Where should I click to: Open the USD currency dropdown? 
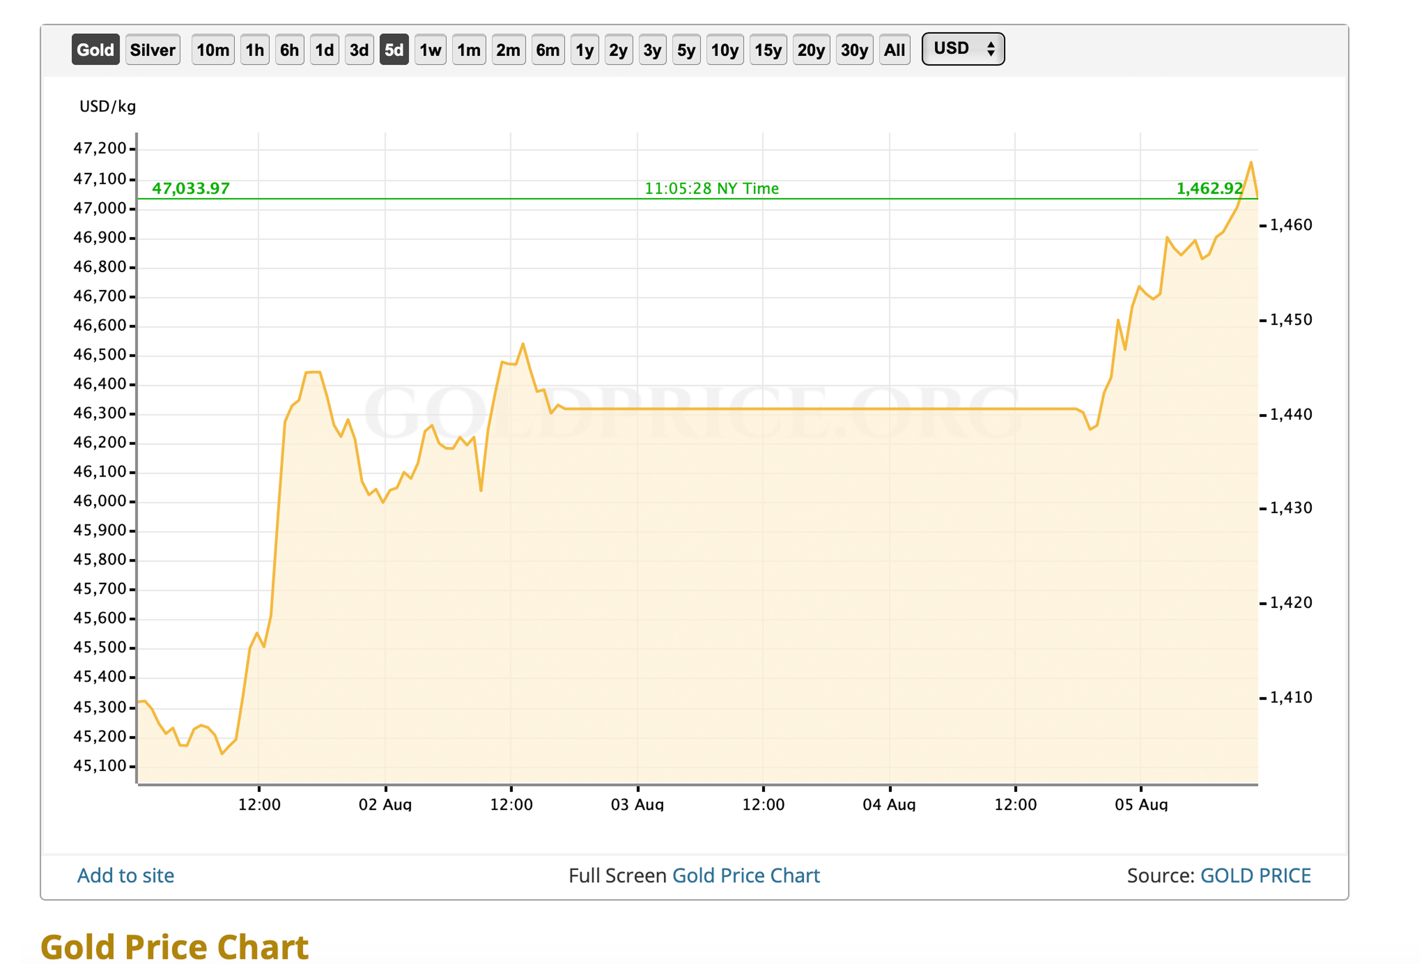coord(963,49)
